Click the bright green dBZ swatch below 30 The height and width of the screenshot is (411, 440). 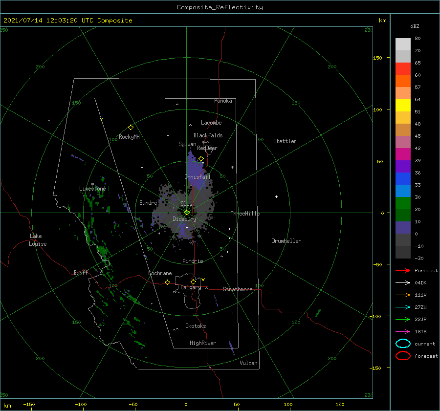403,203
